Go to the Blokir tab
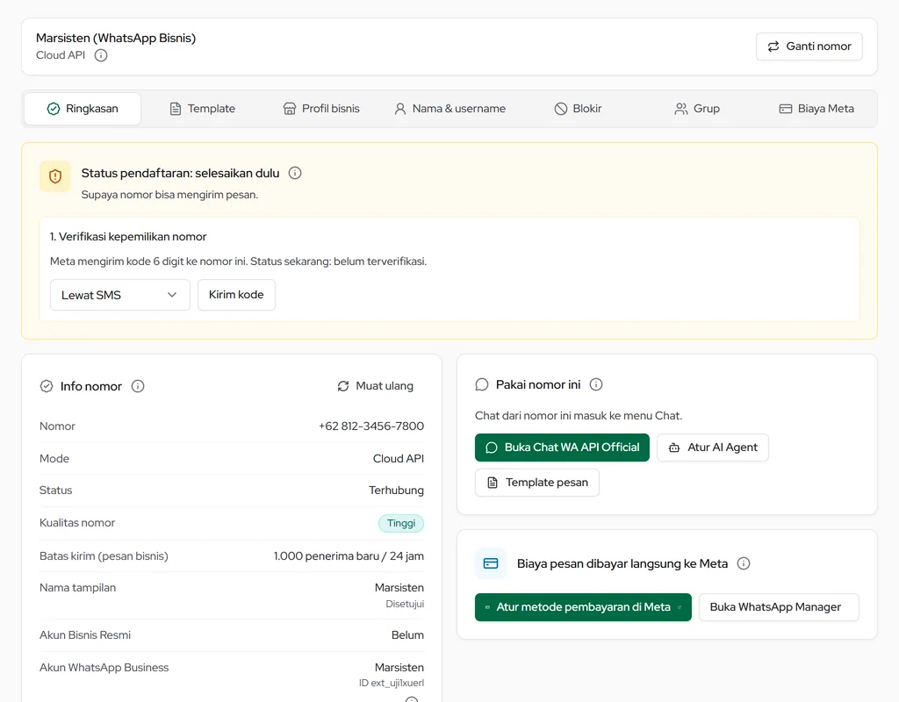 pyautogui.click(x=578, y=109)
